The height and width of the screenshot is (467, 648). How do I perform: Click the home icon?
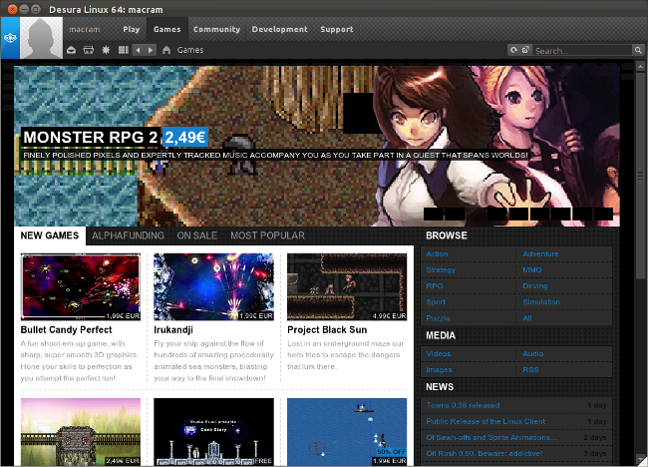166,50
